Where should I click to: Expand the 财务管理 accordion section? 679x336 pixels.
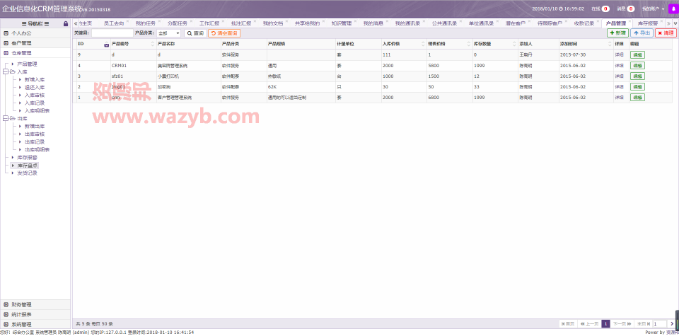(35, 304)
